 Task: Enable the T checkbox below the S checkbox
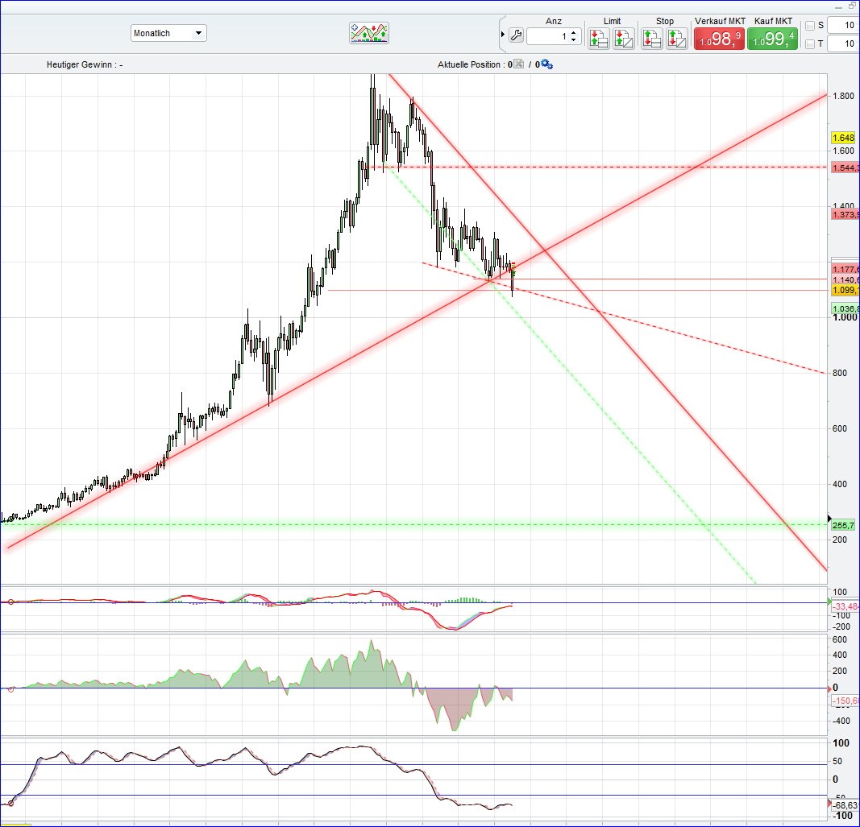pos(810,43)
